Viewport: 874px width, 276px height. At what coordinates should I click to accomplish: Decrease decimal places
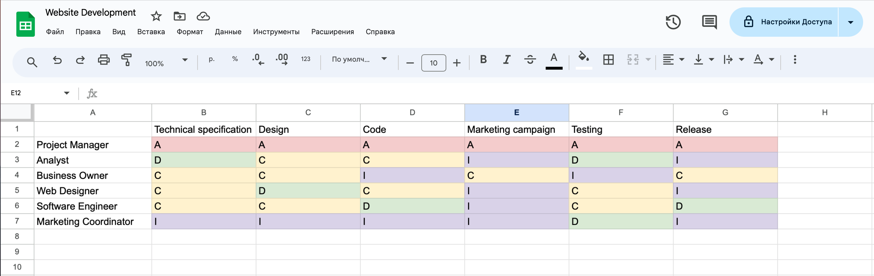click(x=258, y=59)
